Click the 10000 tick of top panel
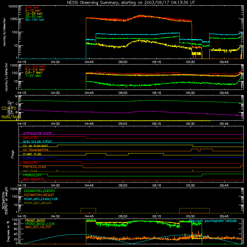 click(x=13, y=6)
